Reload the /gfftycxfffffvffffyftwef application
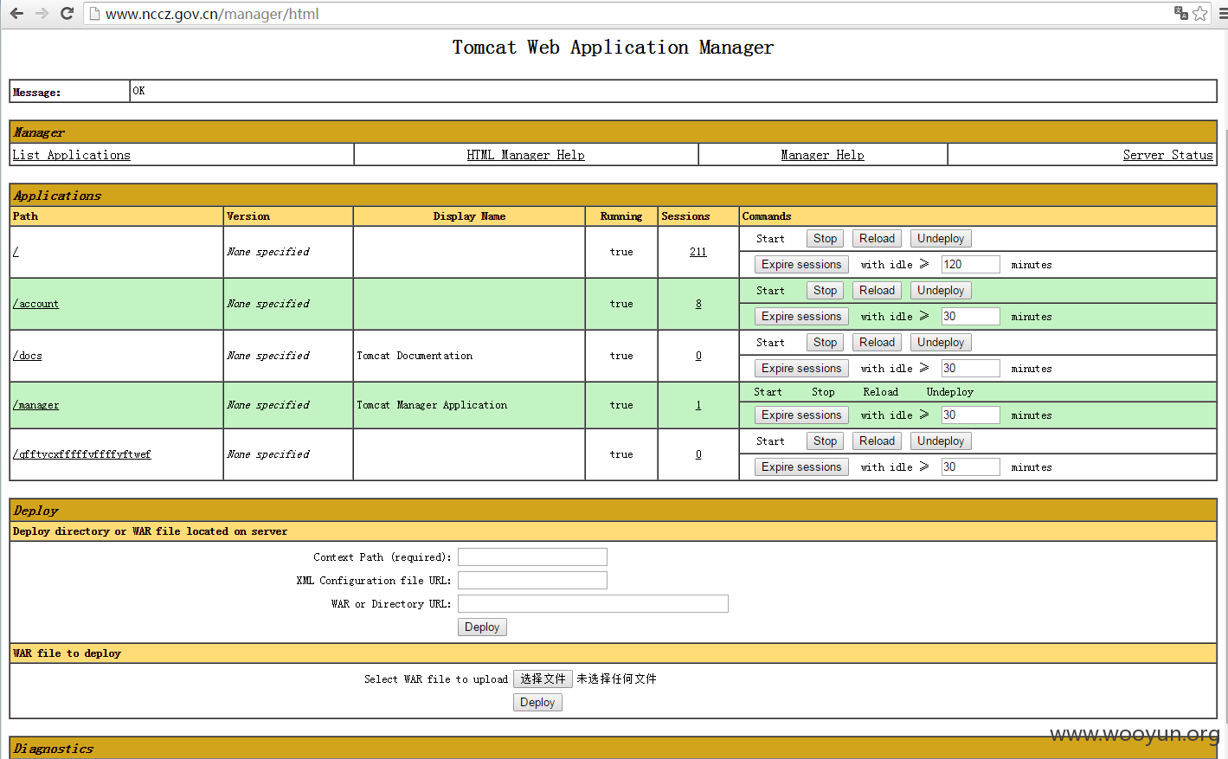1228x759 pixels. [877, 441]
